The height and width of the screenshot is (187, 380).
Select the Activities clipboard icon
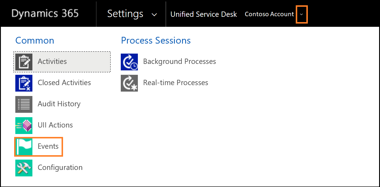[x=24, y=62]
